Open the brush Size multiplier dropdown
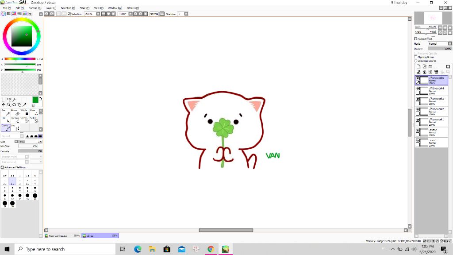This screenshot has width=453, height=255. pos(16,142)
